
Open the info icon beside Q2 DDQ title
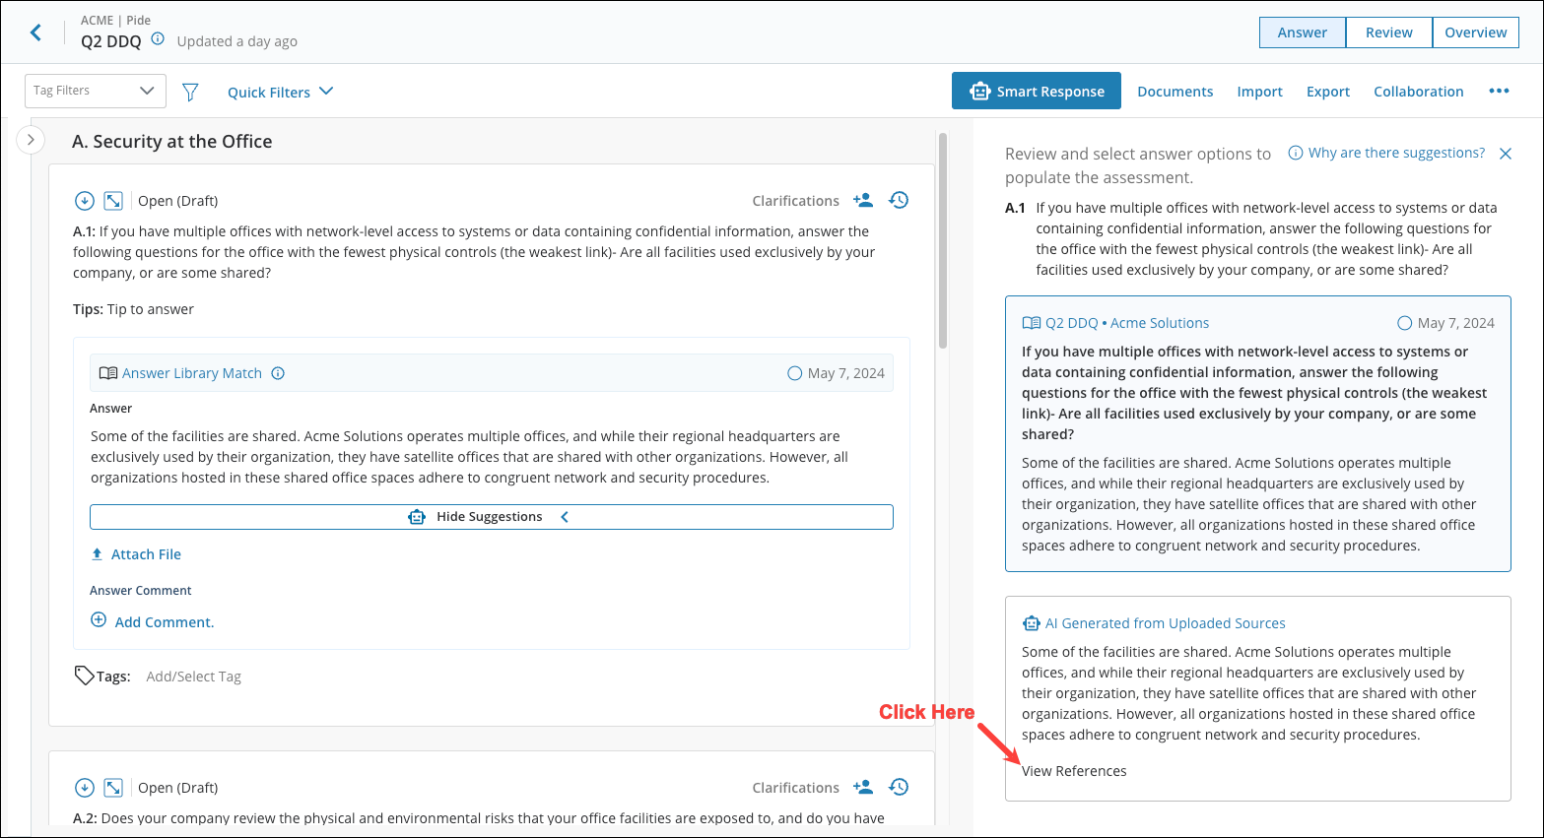point(158,39)
